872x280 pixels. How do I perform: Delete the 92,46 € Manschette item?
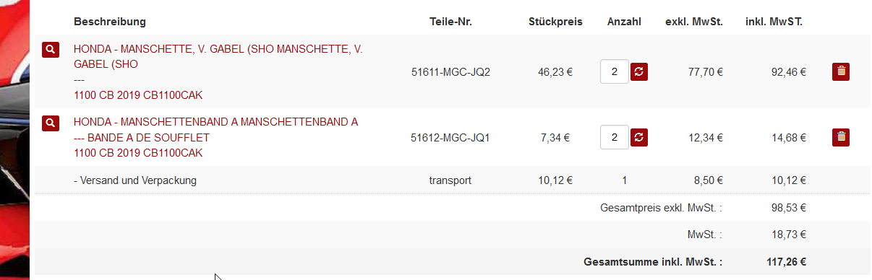point(841,71)
